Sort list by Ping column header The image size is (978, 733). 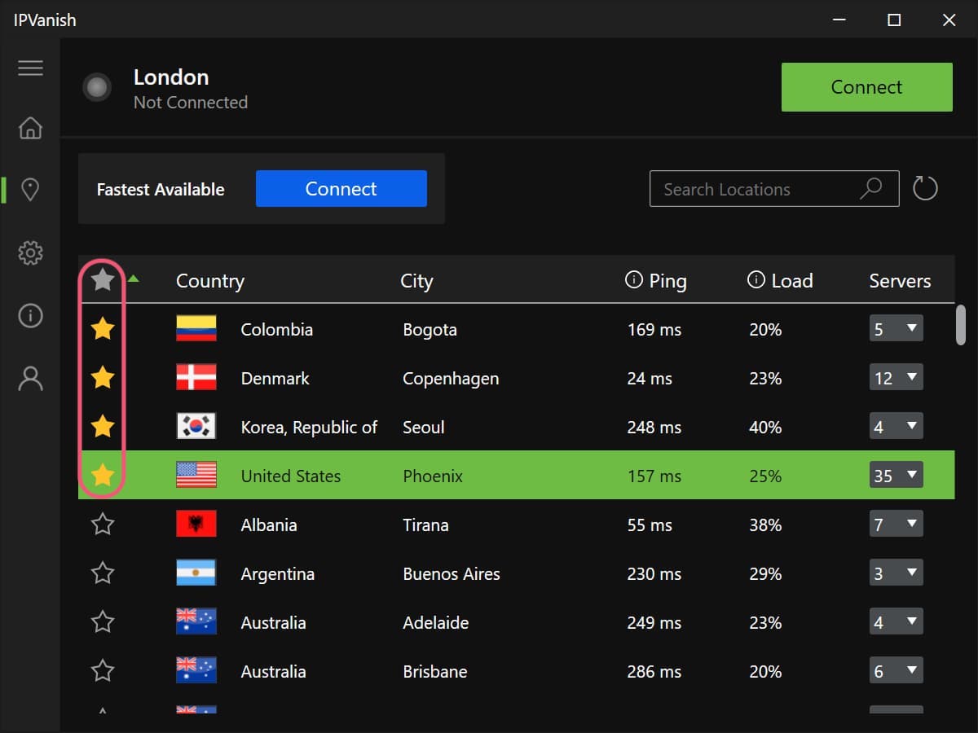pyautogui.click(x=668, y=281)
